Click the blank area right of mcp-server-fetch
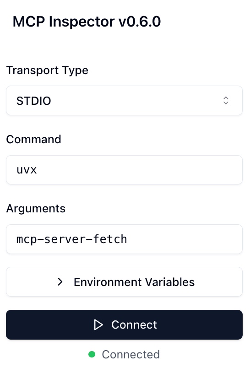250x368 pixels. coord(184,239)
